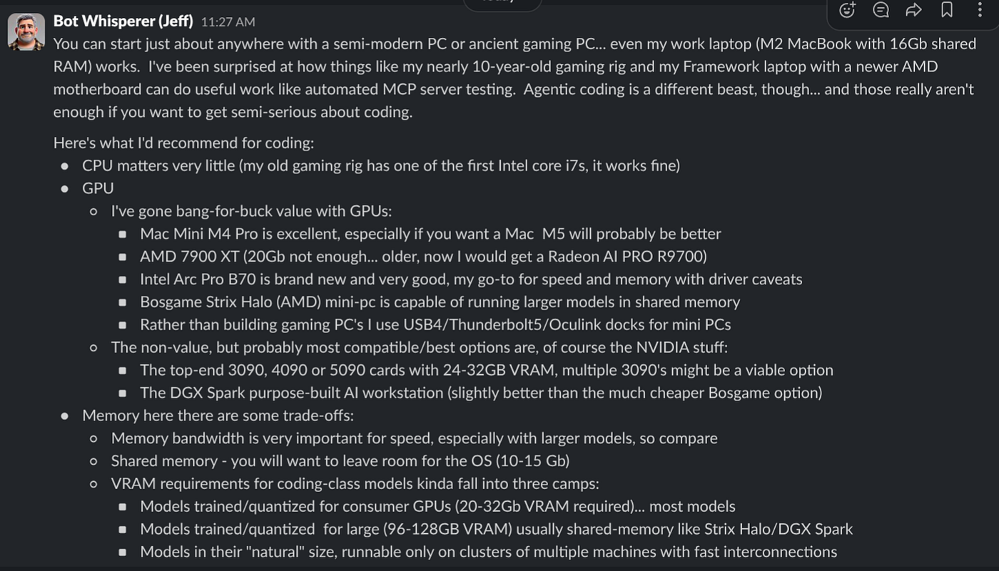Click the Bosgame Strix Halo mini-pc line
The width and height of the screenshot is (999, 571).
(440, 302)
